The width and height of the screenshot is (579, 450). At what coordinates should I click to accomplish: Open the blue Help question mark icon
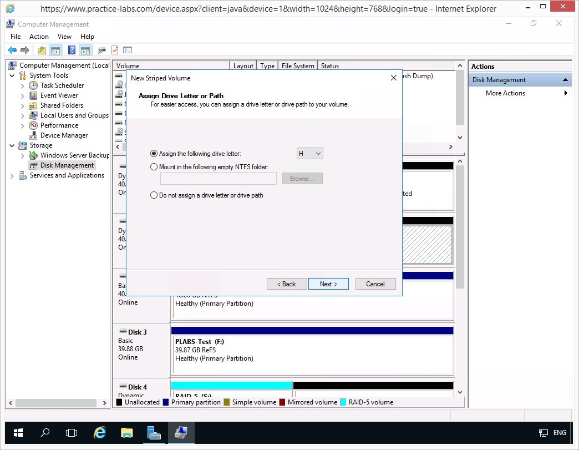(72, 50)
